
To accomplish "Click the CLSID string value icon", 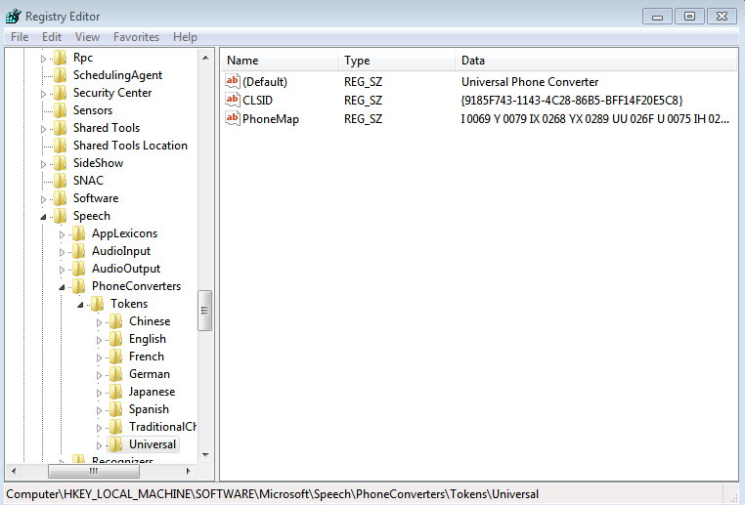I will (x=233, y=100).
